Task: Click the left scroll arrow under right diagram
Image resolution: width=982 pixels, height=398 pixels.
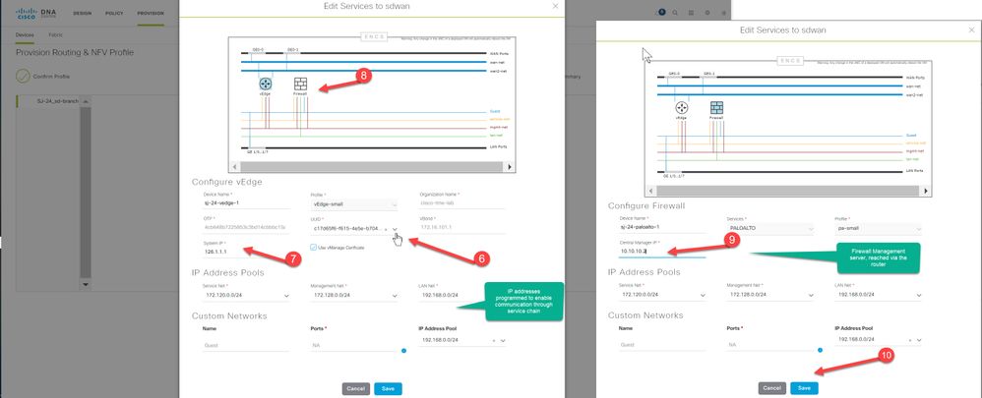Action: tap(651, 191)
